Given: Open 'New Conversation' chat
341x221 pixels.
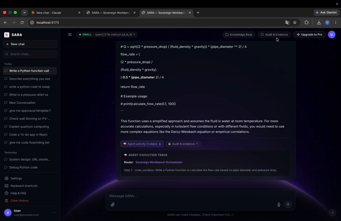Looking at the screenshot, I should [30, 102].
